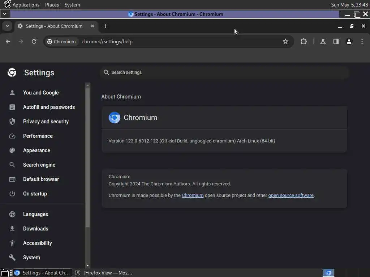Screen dimensions: 370x277
Task: Open Appearance settings
Action: pos(36,150)
